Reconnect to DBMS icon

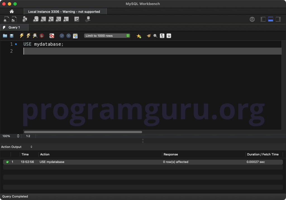point(88,19)
